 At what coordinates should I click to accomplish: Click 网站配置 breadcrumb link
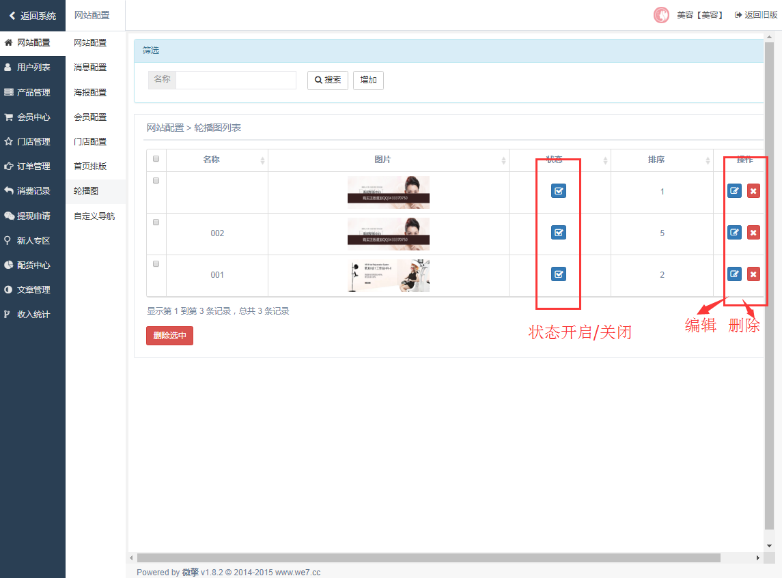coord(165,128)
